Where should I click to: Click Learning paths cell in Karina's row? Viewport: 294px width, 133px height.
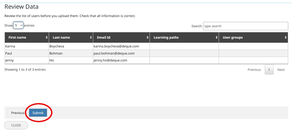pyautogui.click(x=184, y=46)
